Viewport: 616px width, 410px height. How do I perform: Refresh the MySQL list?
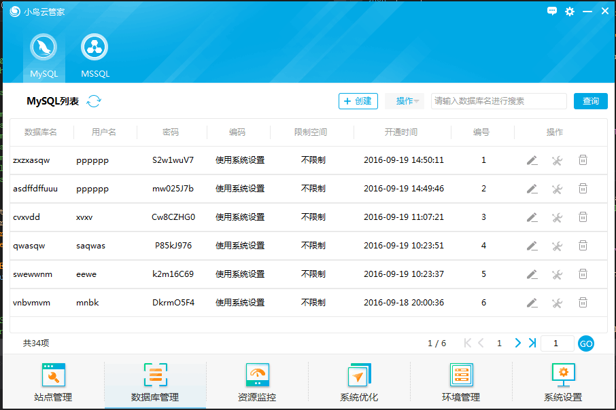pyautogui.click(x=94, y=101)
